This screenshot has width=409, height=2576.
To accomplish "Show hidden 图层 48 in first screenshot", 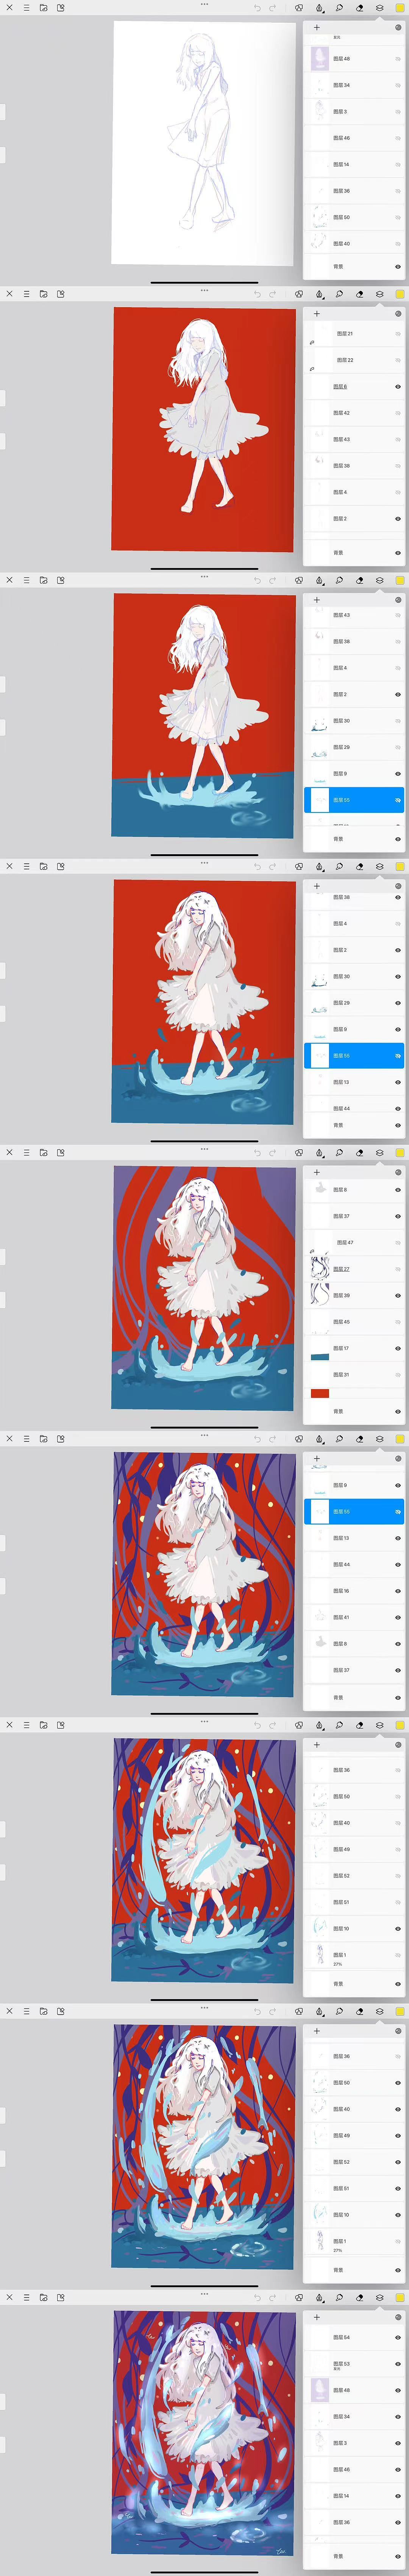I will pos(398,59).
